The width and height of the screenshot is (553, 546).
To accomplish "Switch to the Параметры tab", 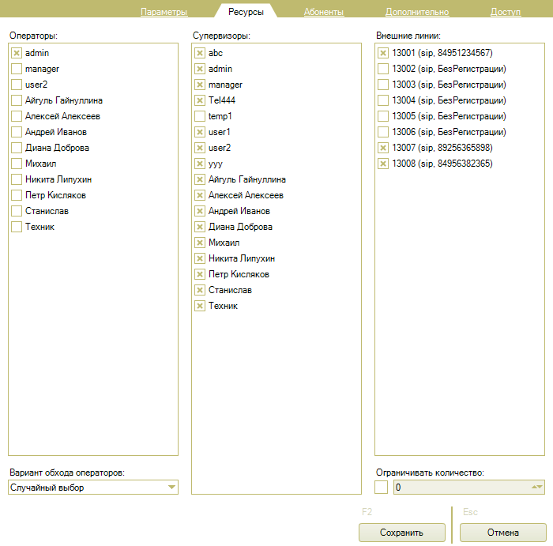I will coord(164,12).
